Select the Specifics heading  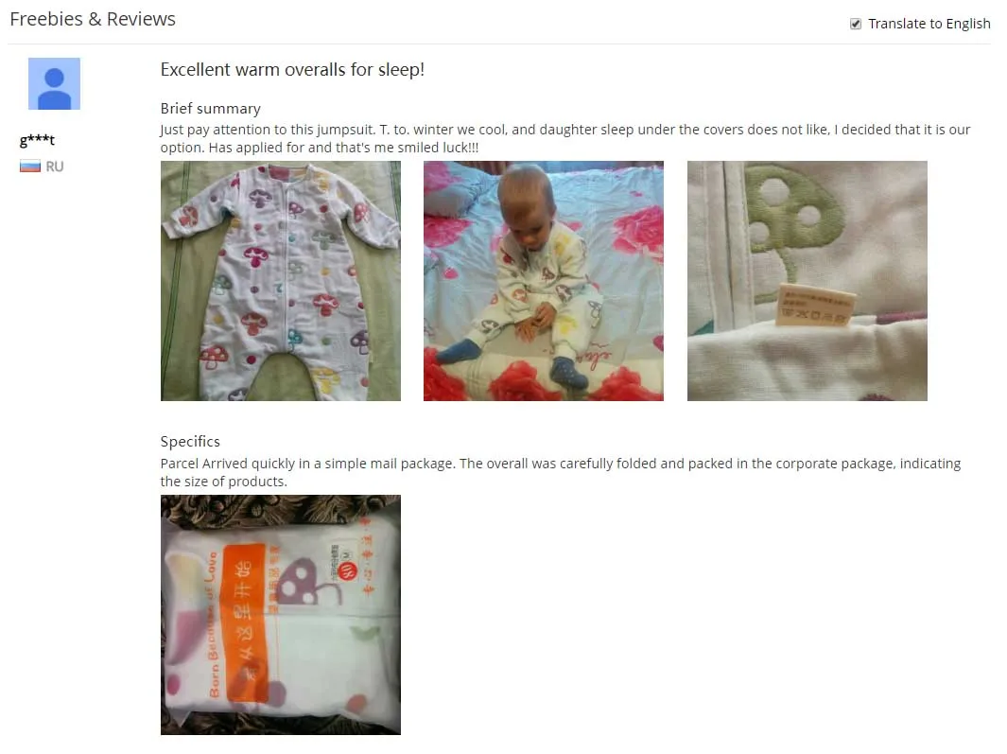(190, 442)
